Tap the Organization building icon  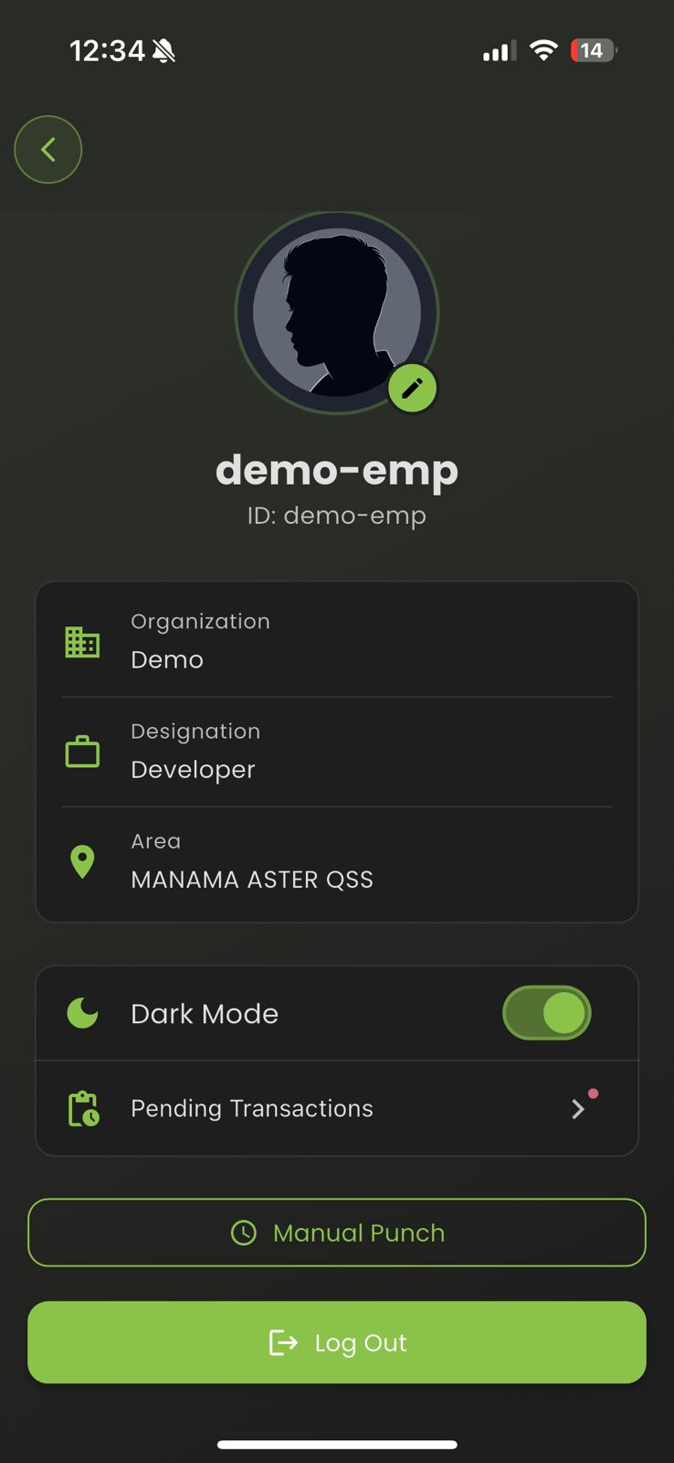[x=82, y=642]
